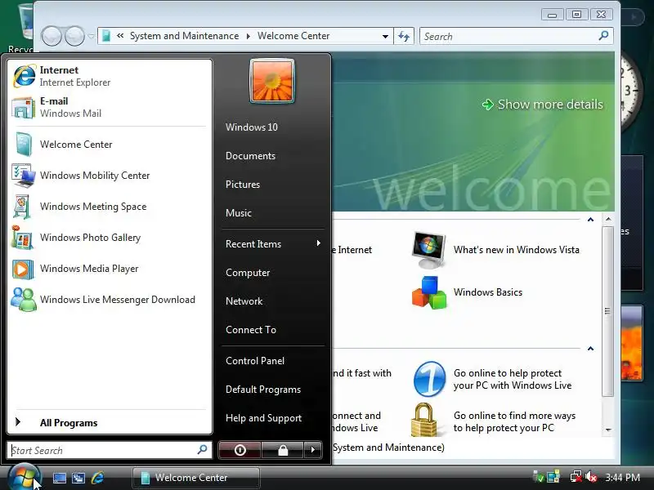Click Switch between windows quick launch icon
This screenshot has height=490, width=654.
tap(78, 478)
